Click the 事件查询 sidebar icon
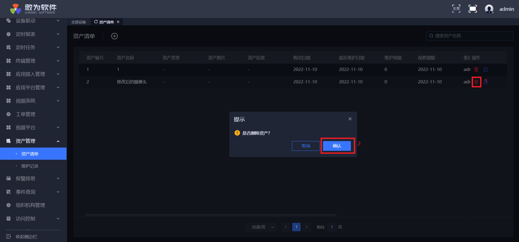Viewport: 519px width, 242px height. point(8,192)
